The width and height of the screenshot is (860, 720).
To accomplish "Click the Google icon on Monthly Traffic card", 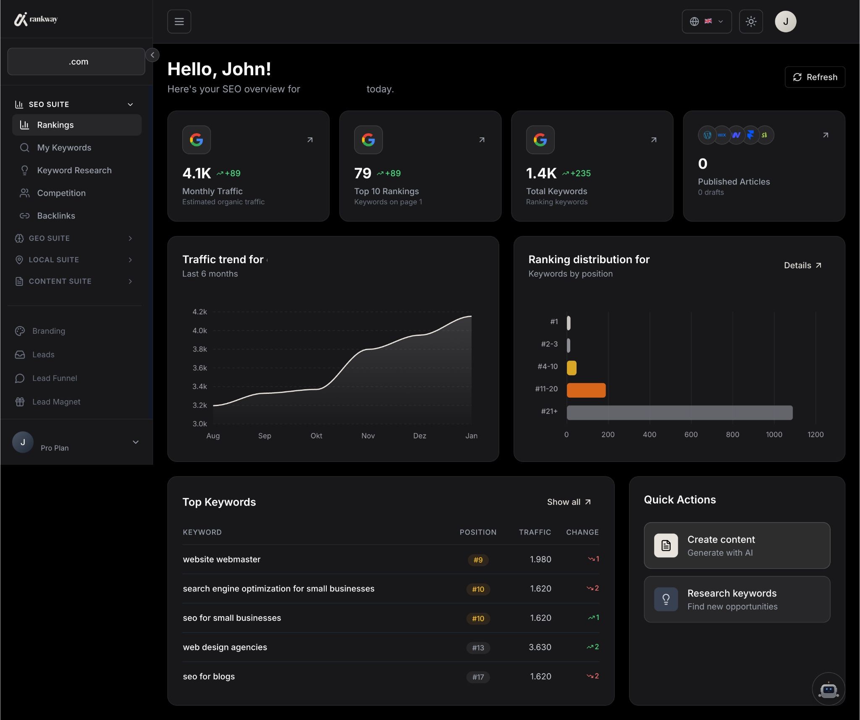I will point(197,140).
